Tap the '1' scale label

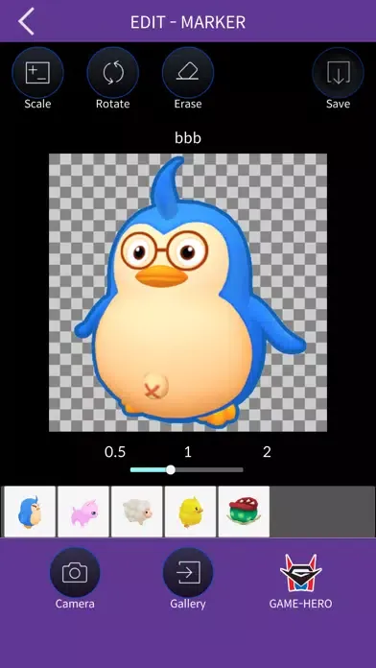click(x=188, y=452)
